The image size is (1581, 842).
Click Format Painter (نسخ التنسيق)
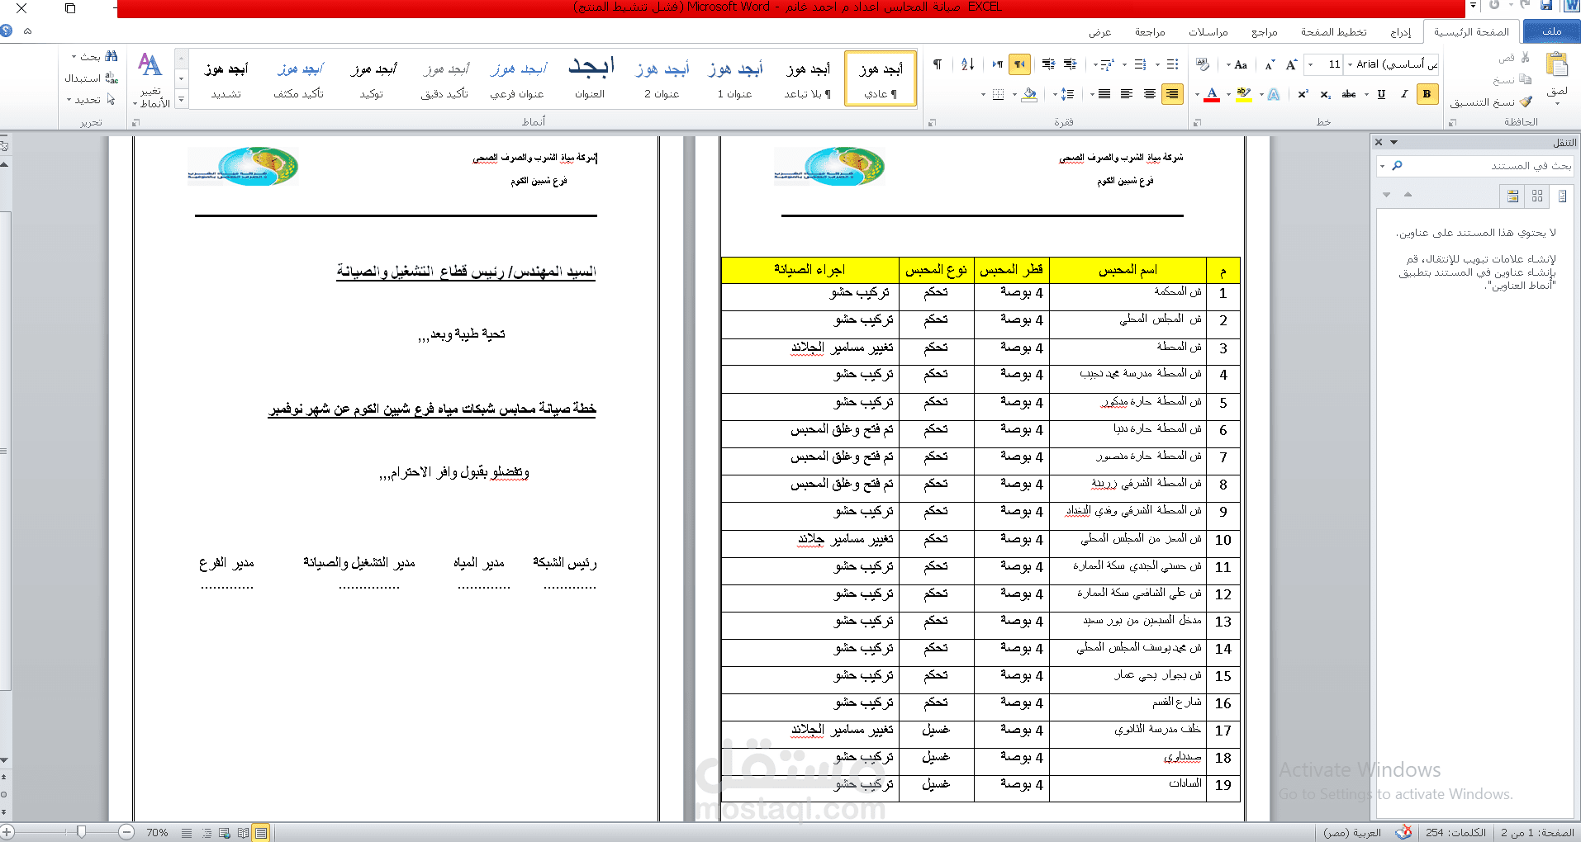point(1491,102)
